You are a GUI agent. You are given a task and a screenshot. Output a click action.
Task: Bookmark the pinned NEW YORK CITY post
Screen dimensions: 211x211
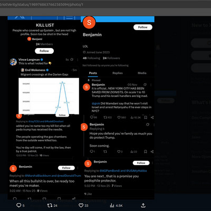pos(146,117)
